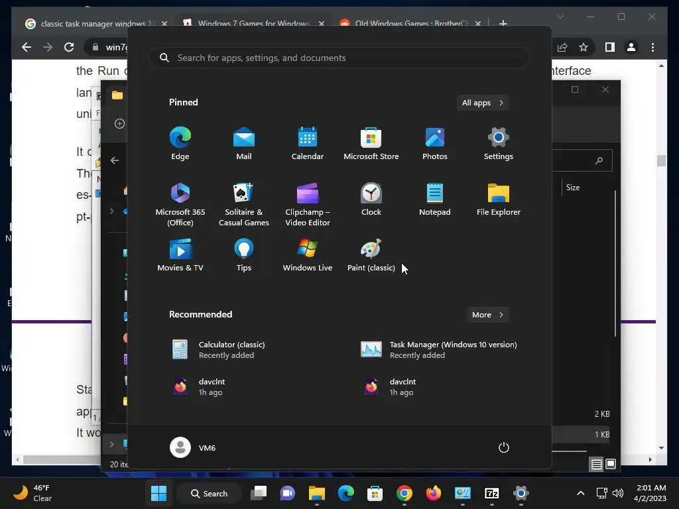
Task: Open Clipchamp – Video Editor
Action: click(308, 204)
